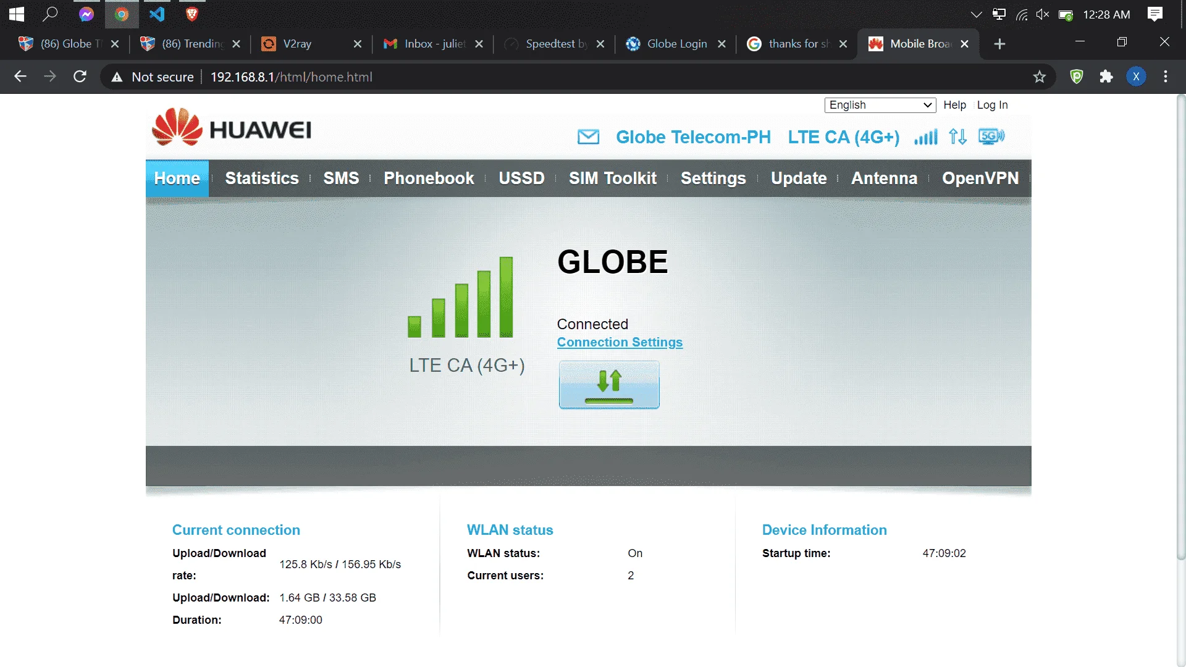Close the V2ray browser tab
The height and width of the screenshot is (667, 1186).
tap(358, 44)
